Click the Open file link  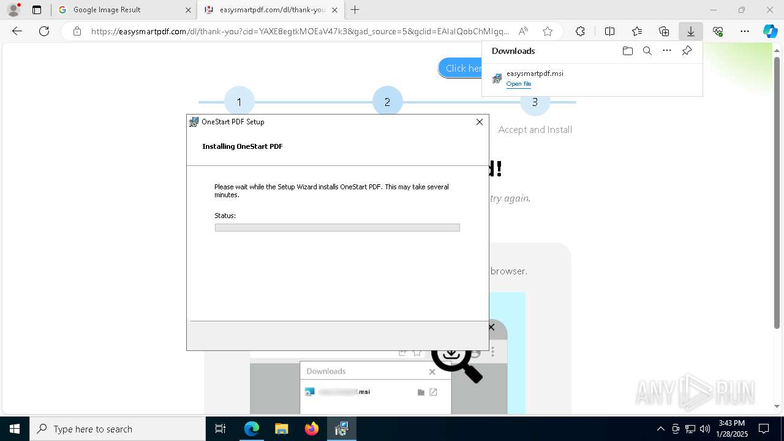pos(519,84)
